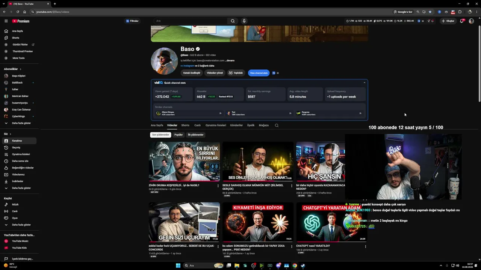481x270 pixels.
Task: Switch to the Canlı channel tab
Action: pos(197,125)
